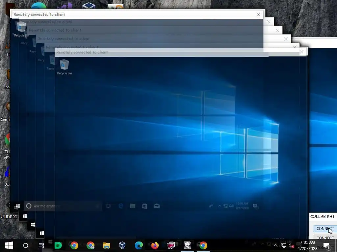Open the clock showing 7:31 AM

coord(307,245)
